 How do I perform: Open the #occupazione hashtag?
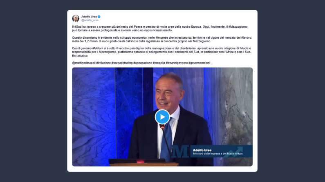[x=143, y=63]
